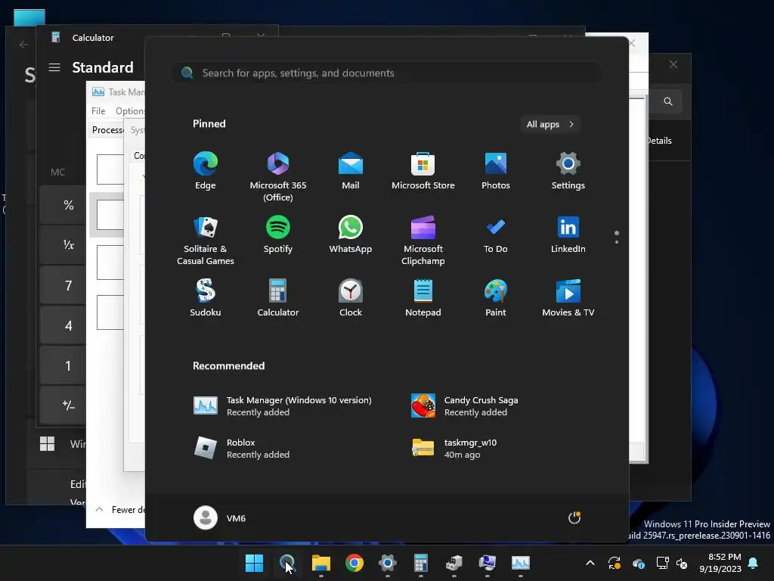Launch Spotify from pinned apps
Screen dimensions: 774x581
[278, 235]
